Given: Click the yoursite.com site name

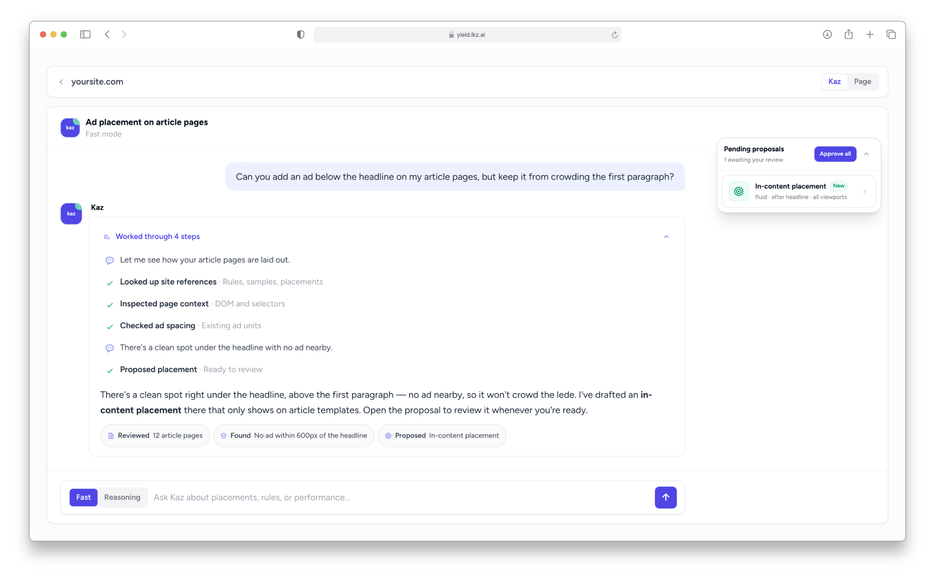Looking at the screenshot, I should point(97,82).
